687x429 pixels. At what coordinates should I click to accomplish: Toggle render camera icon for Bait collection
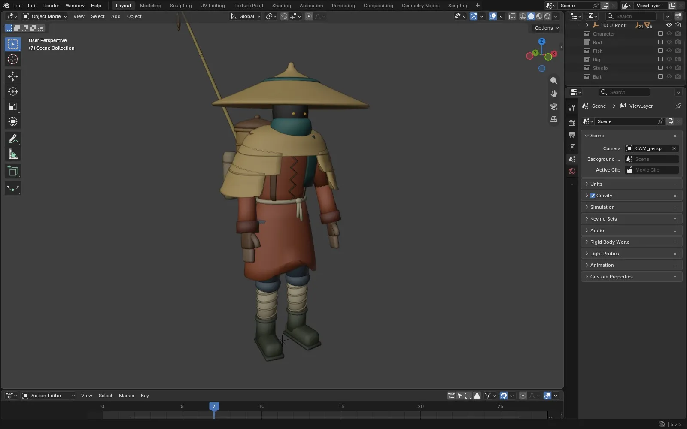point(678,77)
